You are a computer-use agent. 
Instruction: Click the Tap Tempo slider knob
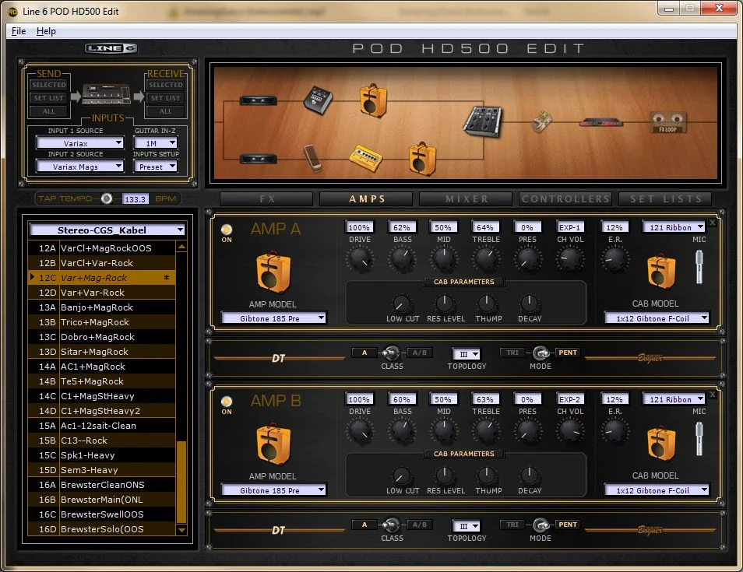pyautogui.click(x=107, y=198)
